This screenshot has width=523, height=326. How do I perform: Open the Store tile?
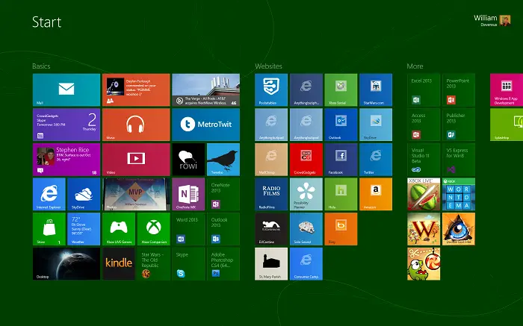[x=49, y=229]
